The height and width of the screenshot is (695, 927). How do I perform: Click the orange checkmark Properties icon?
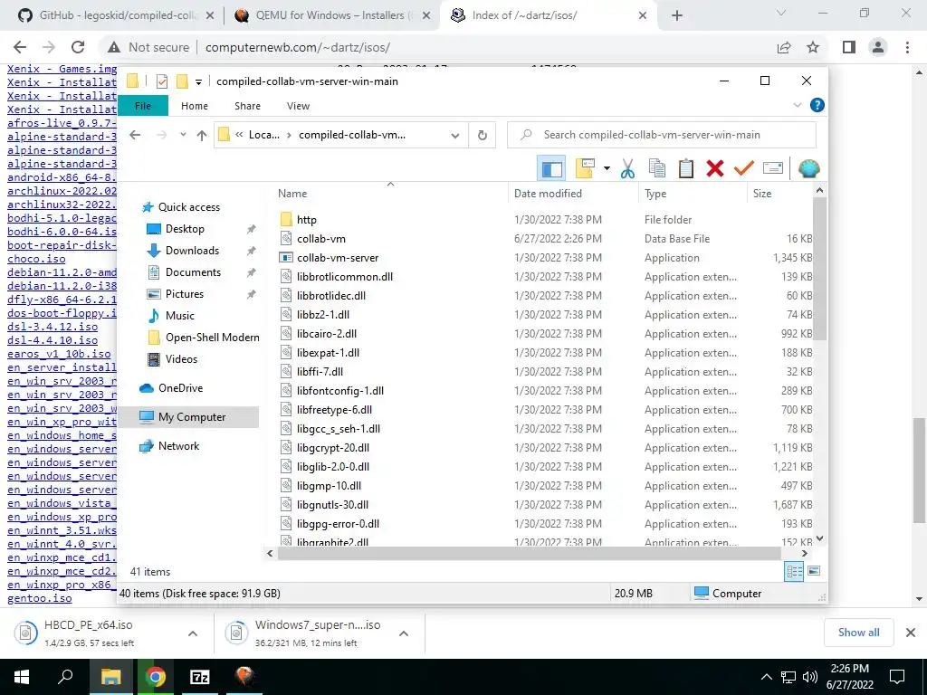pos(744,169)
